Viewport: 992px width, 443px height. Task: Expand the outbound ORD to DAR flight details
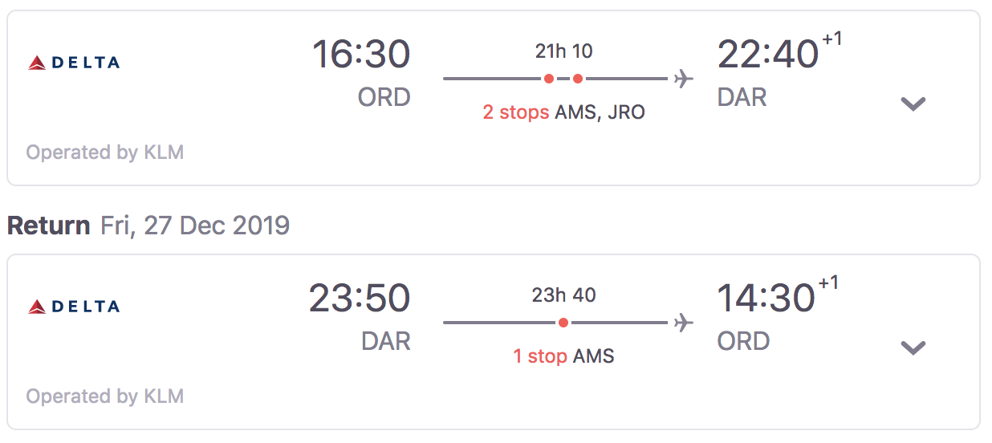[913, 104]
